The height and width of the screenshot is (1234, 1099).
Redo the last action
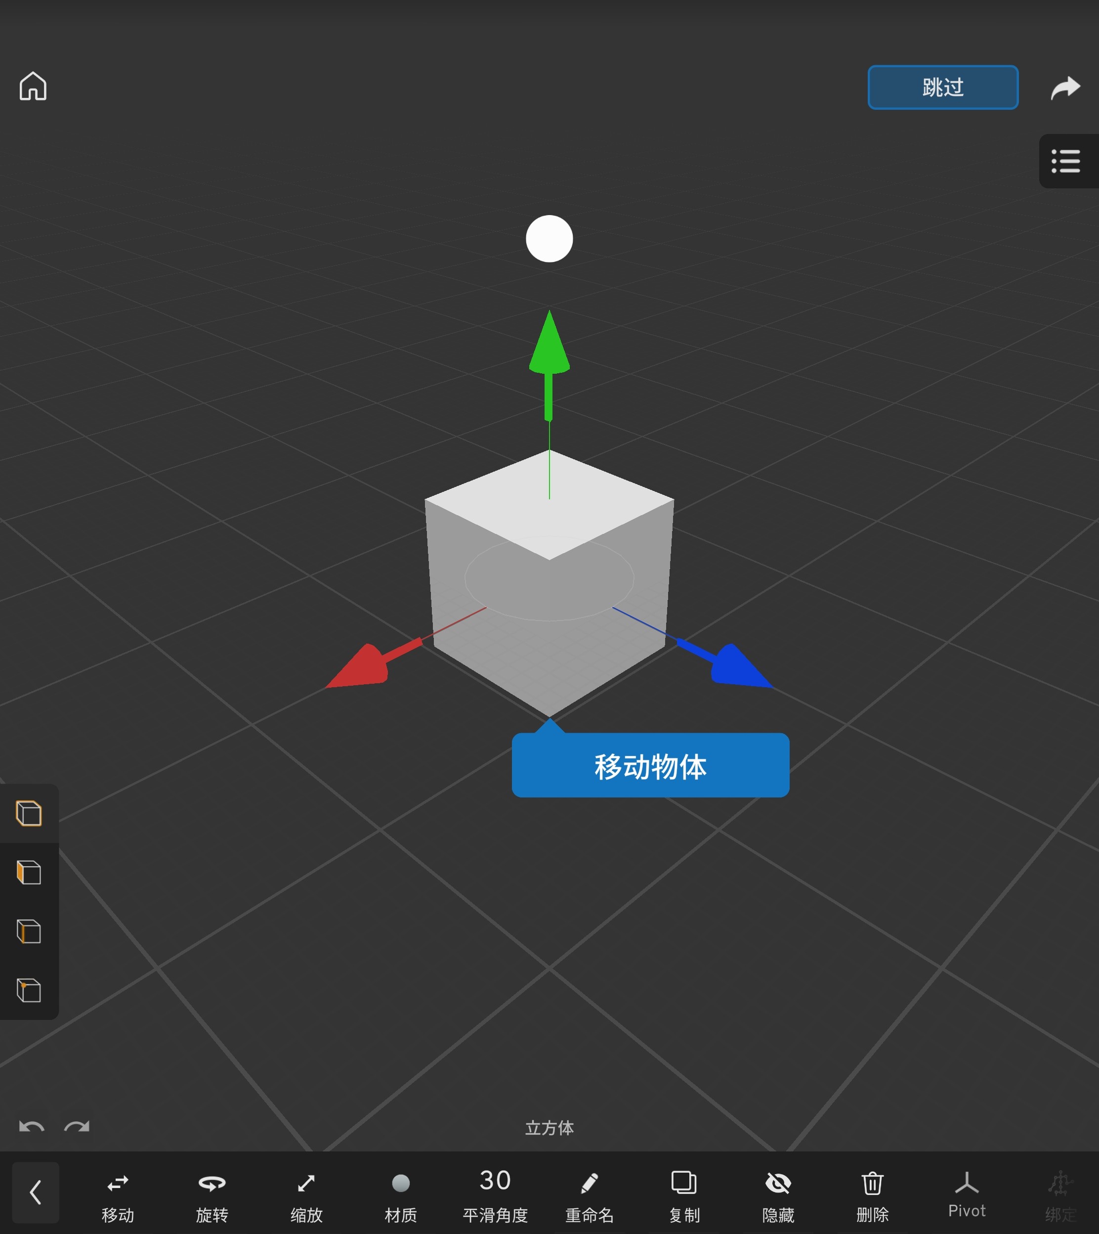77,1127
